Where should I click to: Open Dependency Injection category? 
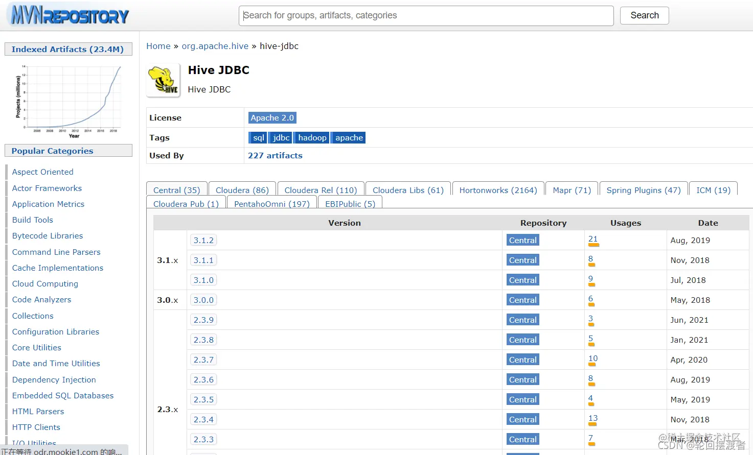point(54,379)
